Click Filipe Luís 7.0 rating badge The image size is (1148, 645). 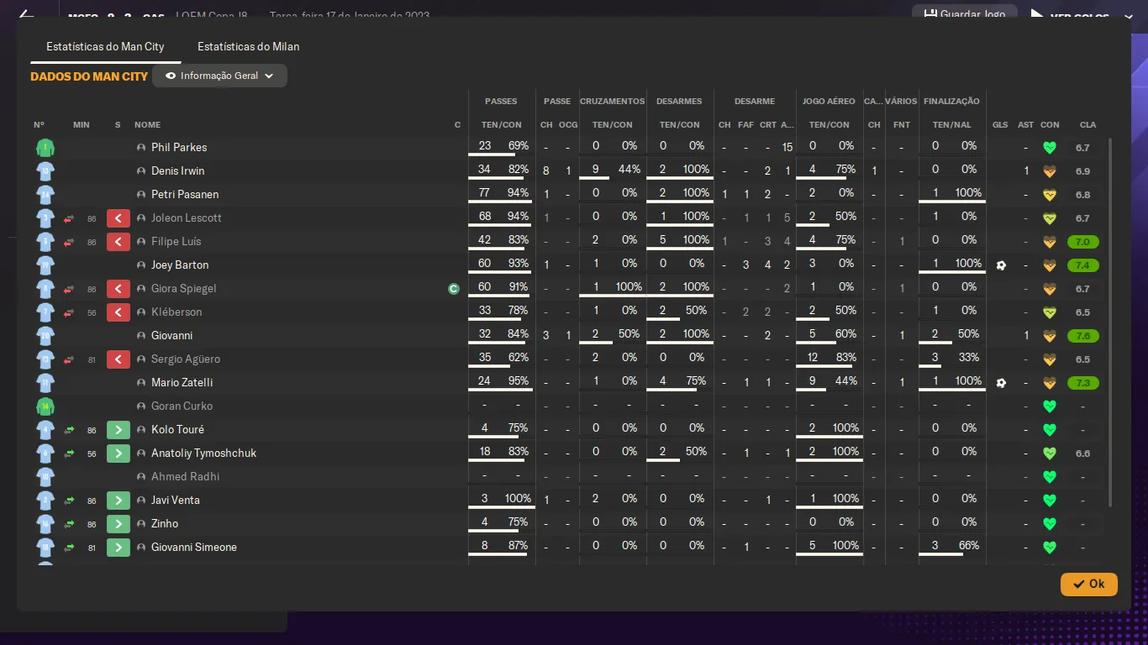1083,242
